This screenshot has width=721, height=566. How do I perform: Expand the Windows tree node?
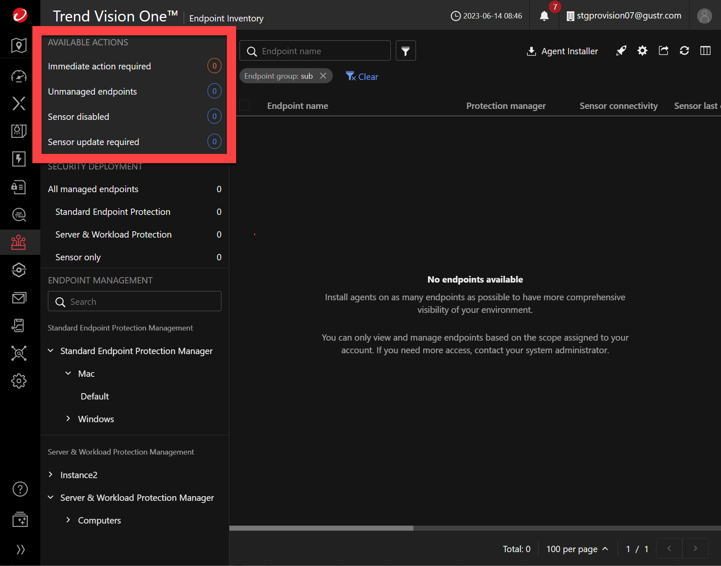point(68,419)
